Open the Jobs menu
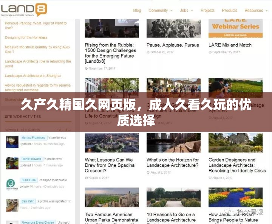 pyautogui.click(x=184, y=11)
